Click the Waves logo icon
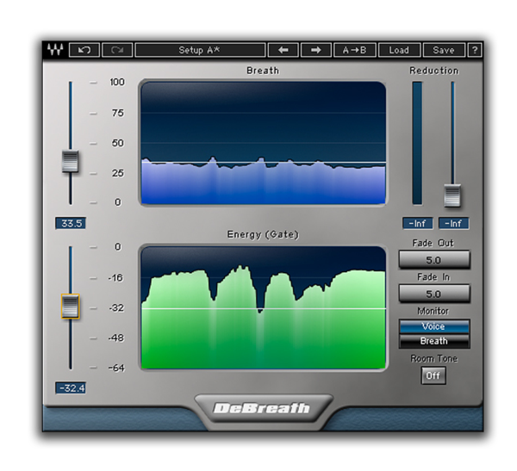Image resolution: width=517 pixels, height=471 pixels. 55,50
